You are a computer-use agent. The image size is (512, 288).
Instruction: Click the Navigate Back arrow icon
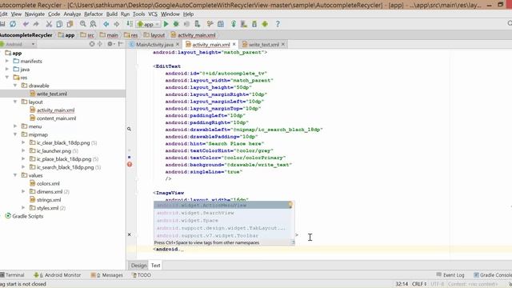point(106,24)
